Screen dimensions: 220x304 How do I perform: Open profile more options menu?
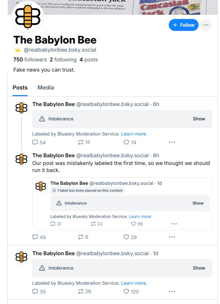coord(206,25)
